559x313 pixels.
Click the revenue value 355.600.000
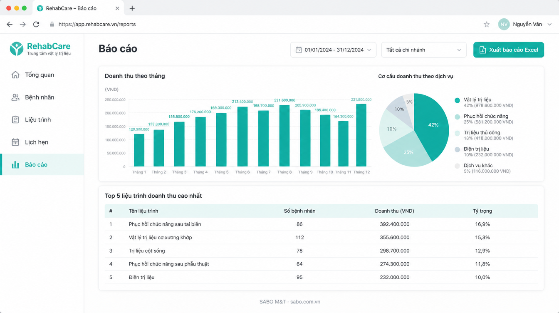tap(395, 238)
